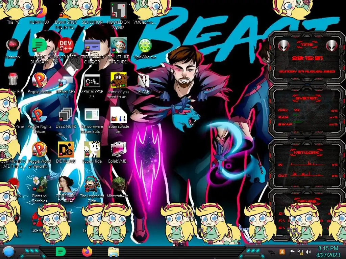Viewport: 346px width, 259px height.
Task: Click the taskbar clock showing 8:15 PM
Action: coord(328,252)
